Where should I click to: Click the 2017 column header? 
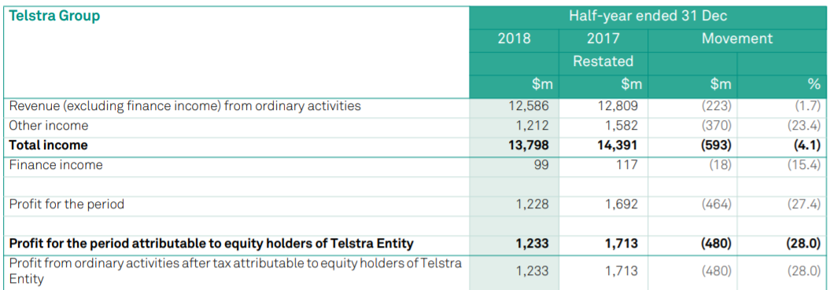click(603, 39)
